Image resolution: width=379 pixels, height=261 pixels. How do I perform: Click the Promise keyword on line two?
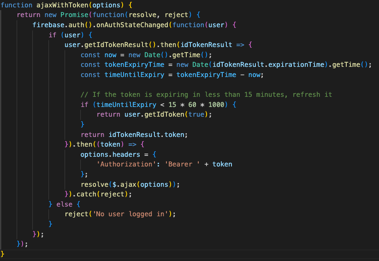tap(74, 15)
